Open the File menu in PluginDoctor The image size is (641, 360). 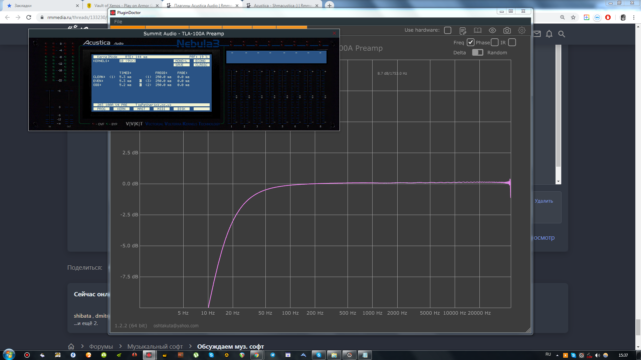[x=118, y=22]
